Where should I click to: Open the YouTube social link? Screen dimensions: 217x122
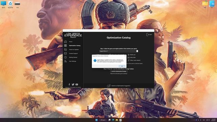[77, 84]
